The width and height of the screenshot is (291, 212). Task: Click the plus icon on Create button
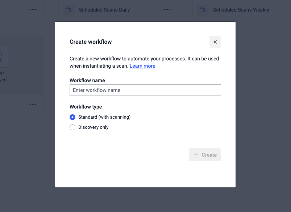(x=196, y=155)
